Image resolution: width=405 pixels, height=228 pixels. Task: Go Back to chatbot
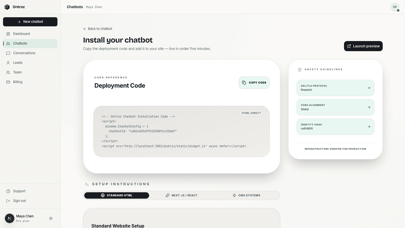98,29
